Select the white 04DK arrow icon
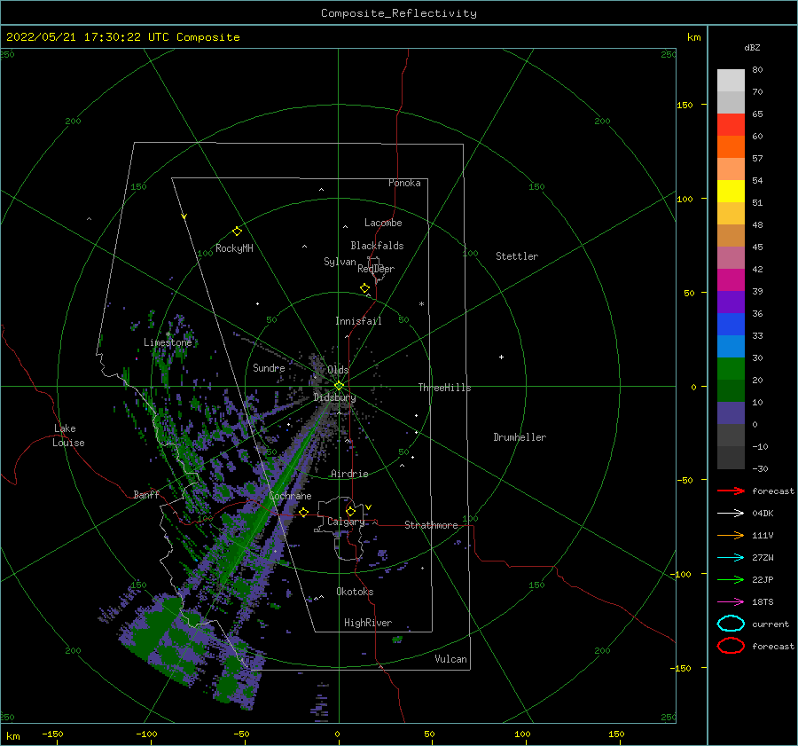Viewport: 798px width, 746px height. [731, 514]
